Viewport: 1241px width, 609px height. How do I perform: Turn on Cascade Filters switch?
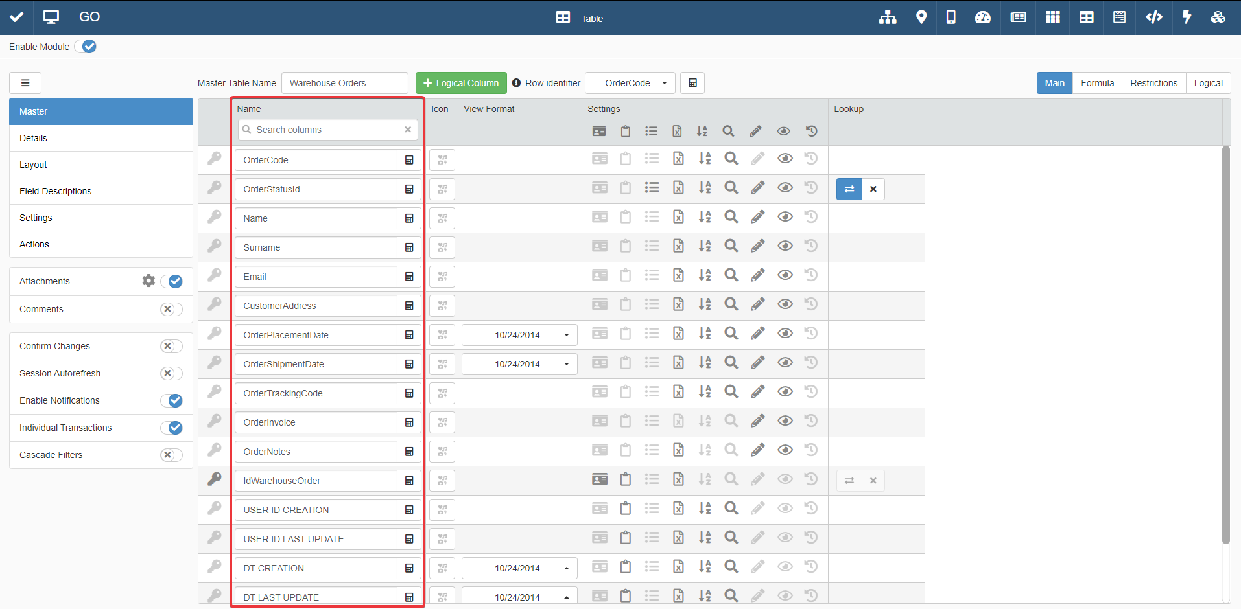click(171, 455)
